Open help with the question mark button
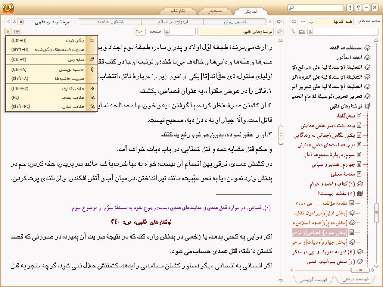This screenshot has width=383, height=287. 358,8
